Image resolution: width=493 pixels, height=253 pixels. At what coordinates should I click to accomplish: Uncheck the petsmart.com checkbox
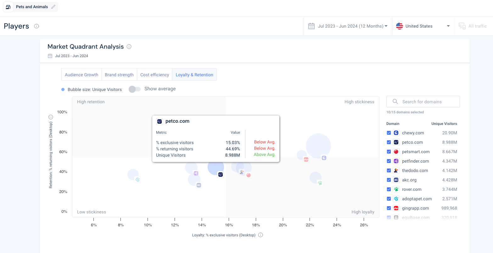click(389, 152)
